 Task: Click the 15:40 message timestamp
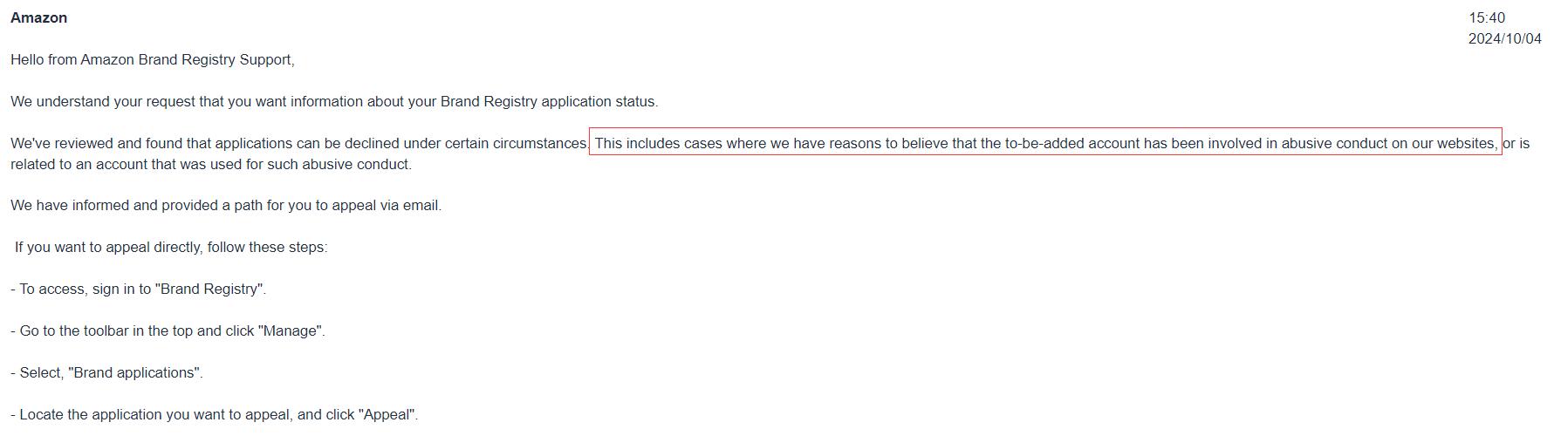pos(1486,17)
